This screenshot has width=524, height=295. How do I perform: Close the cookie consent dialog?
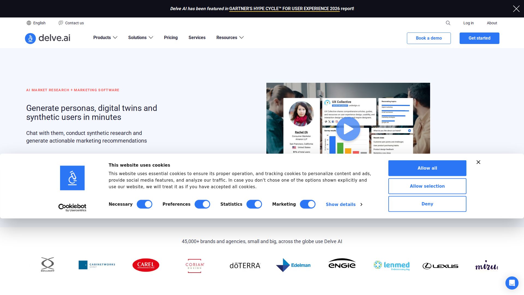point(478,162)
